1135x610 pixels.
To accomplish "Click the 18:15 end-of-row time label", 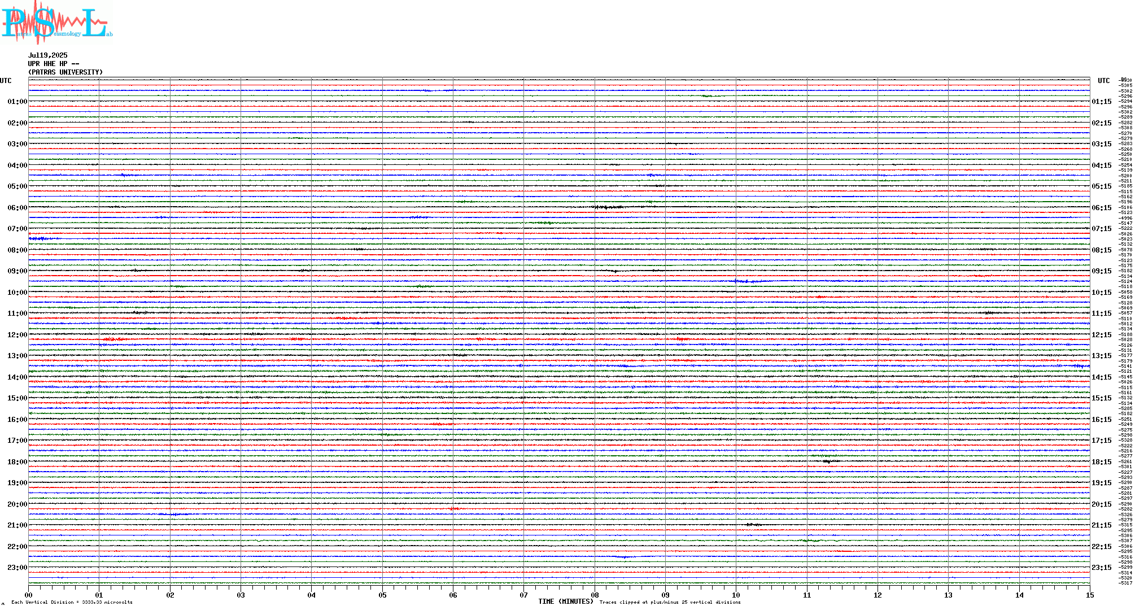I will coord(1102,462).
